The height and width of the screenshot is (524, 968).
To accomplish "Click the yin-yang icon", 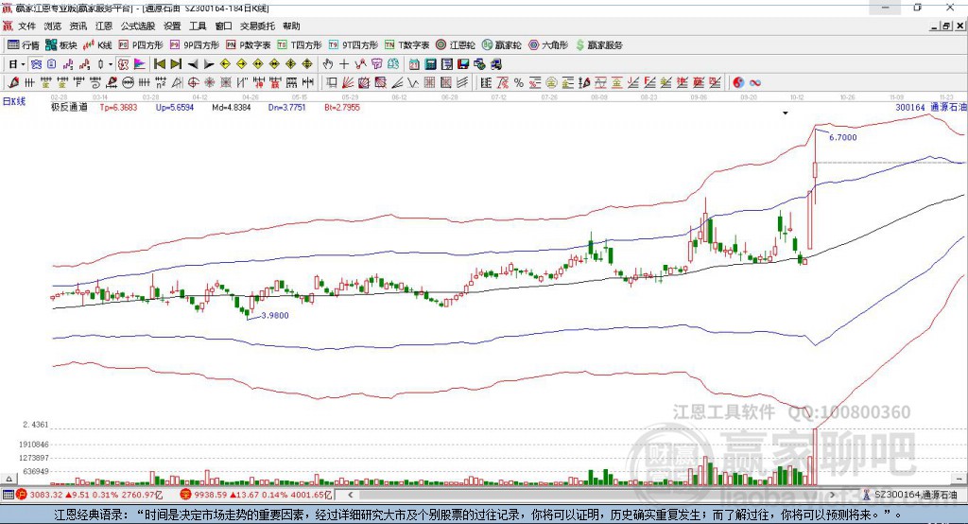I will [x=738, y=83].
